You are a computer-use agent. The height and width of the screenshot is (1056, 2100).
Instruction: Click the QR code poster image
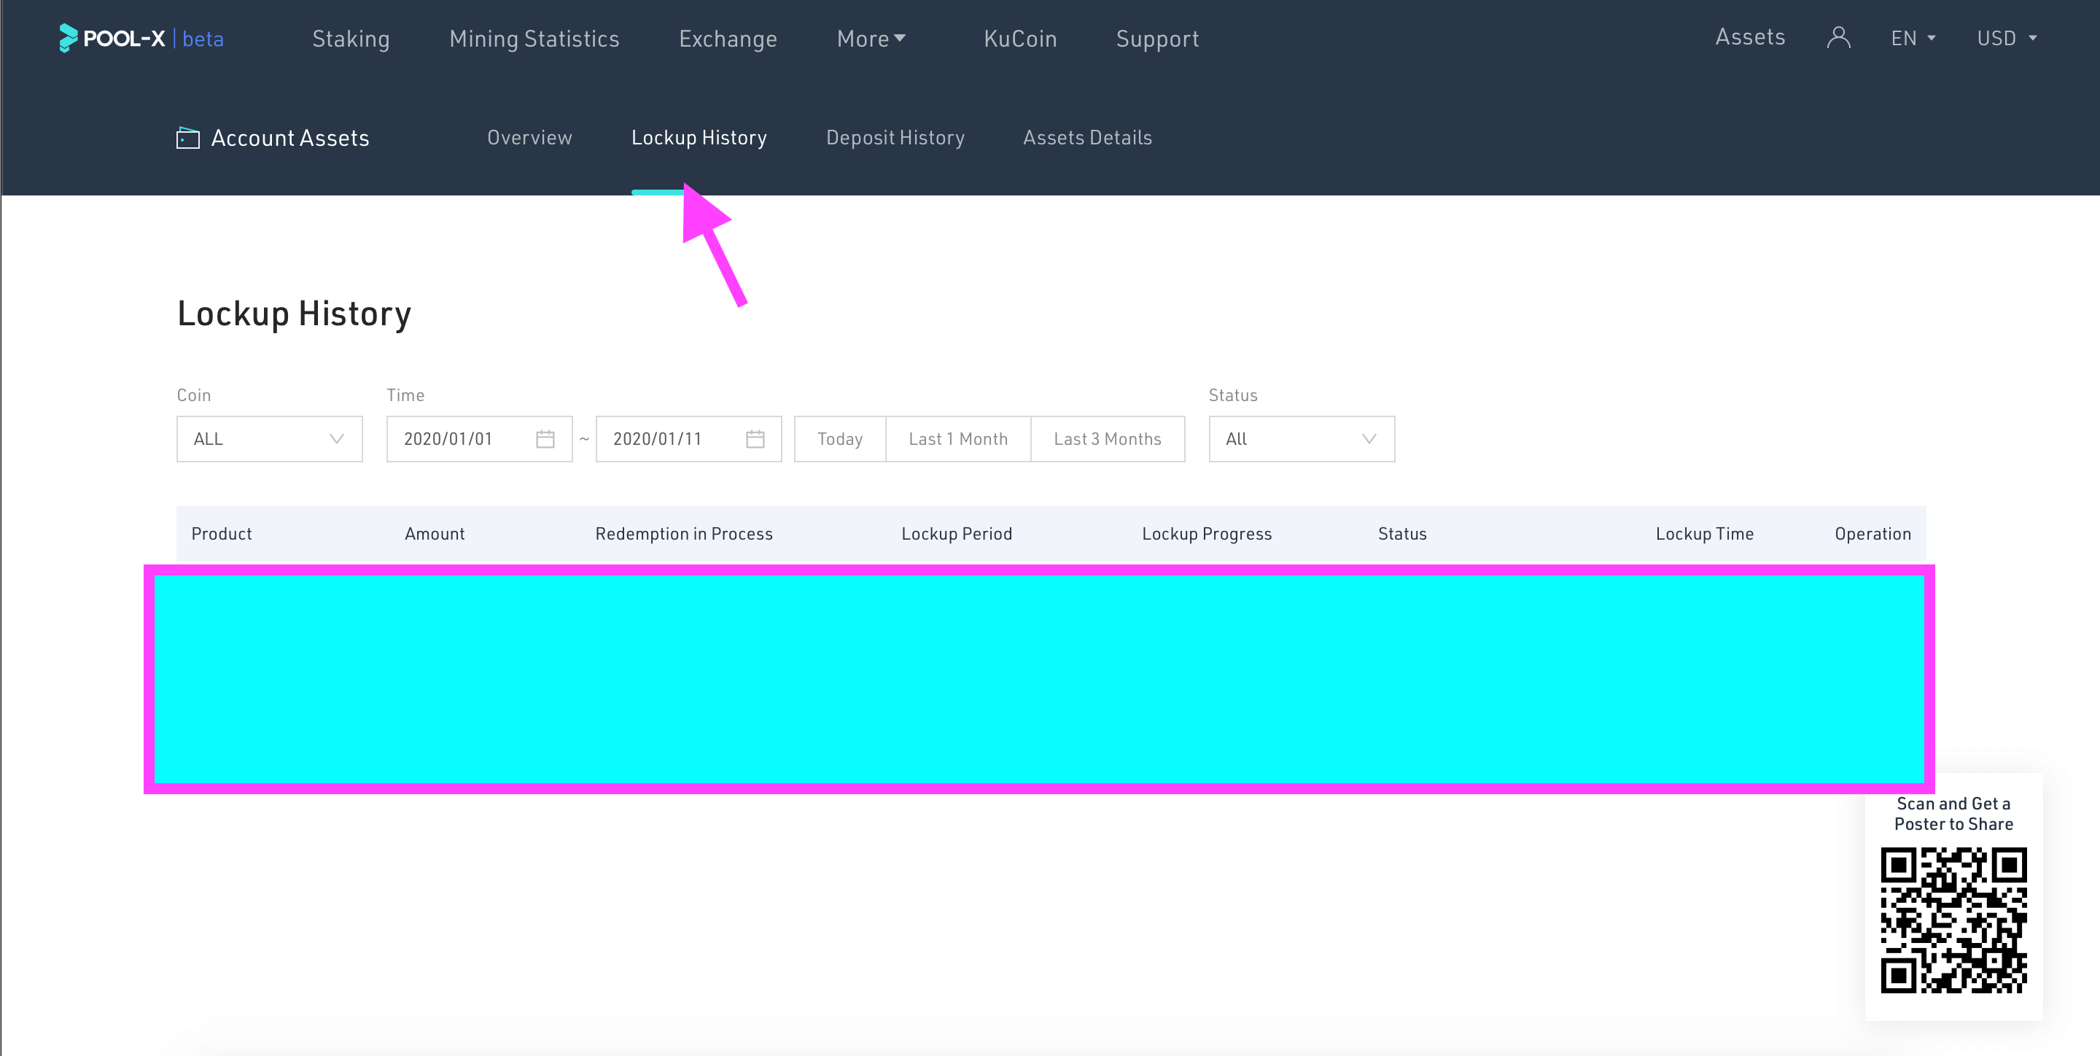point(1953,920)
